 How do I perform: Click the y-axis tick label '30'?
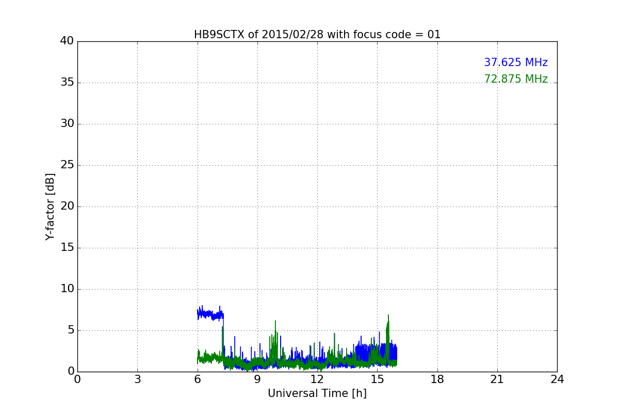(x=67, y=124)
